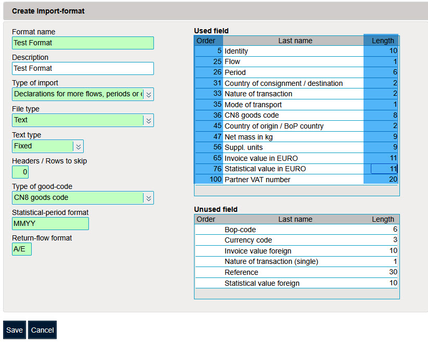Click the Return-flow format field

point(22,249)
